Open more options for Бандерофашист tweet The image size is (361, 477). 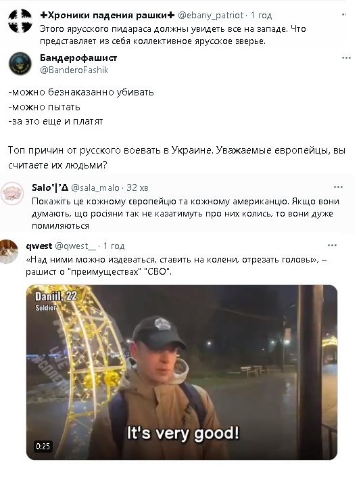[x=346, y=58]
